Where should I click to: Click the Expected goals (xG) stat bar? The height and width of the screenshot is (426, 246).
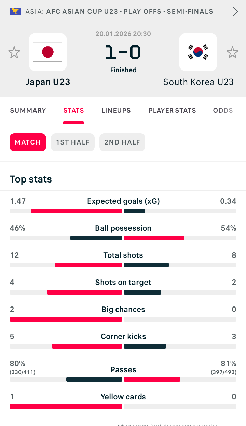(x=123, y=211)
